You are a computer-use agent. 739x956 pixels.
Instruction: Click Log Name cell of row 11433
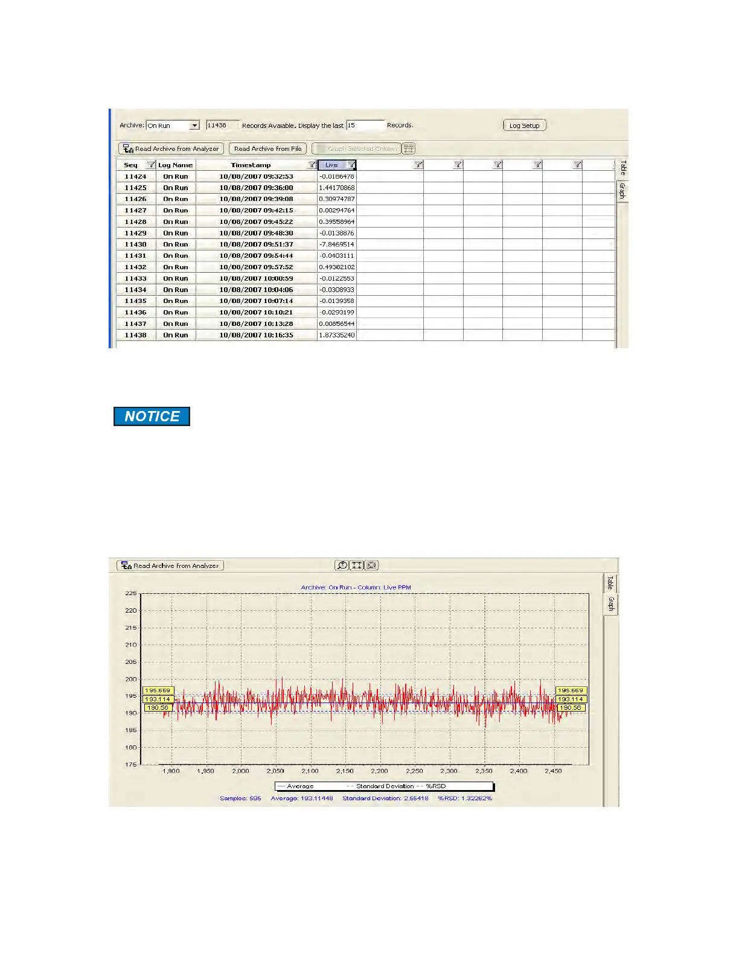pos(176,278)
